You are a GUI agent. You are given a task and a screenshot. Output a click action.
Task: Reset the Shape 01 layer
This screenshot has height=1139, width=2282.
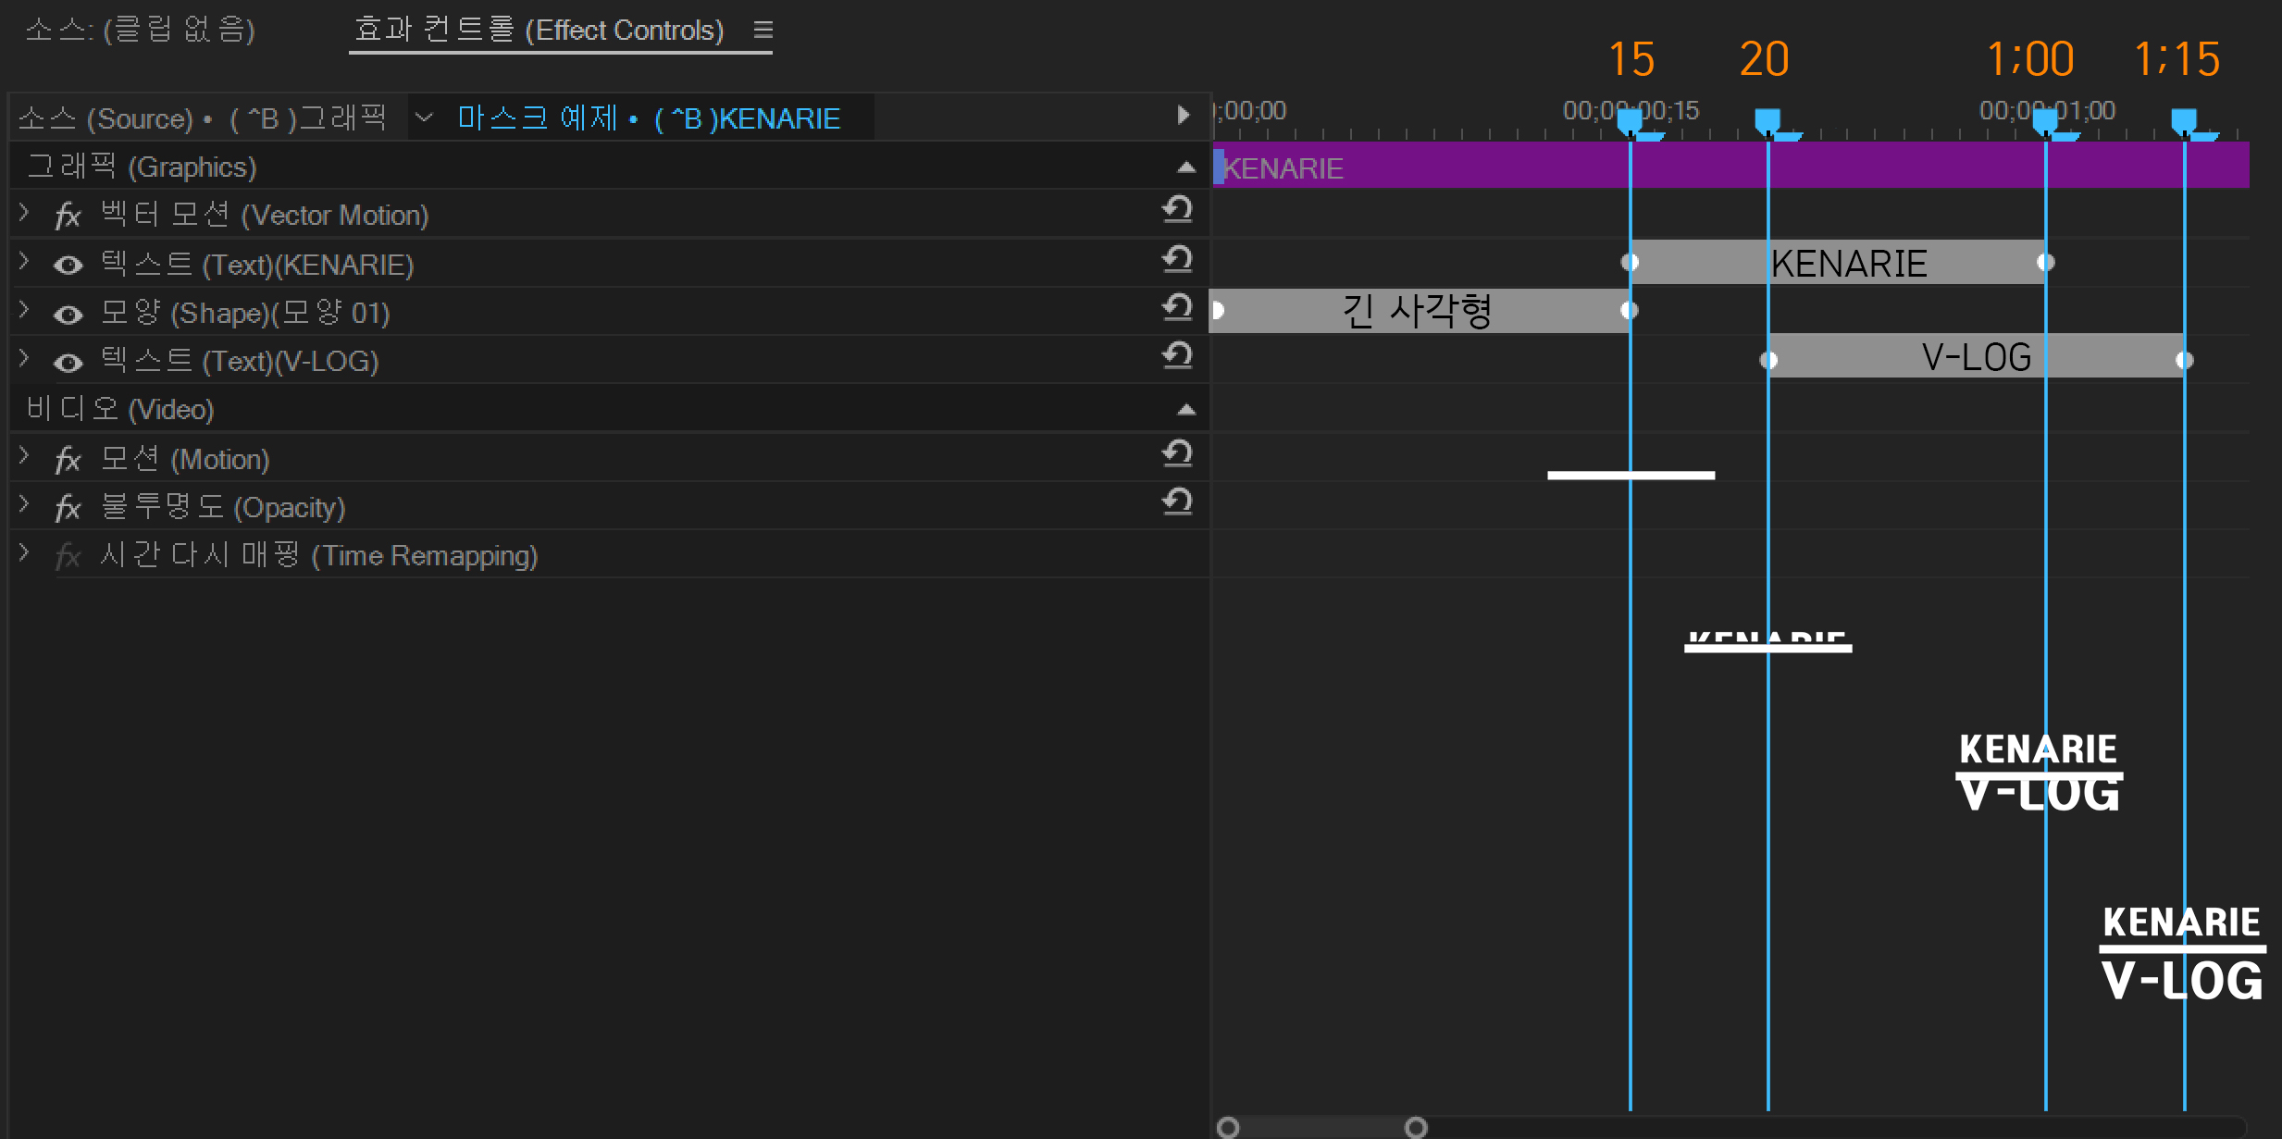point(1177,308)
